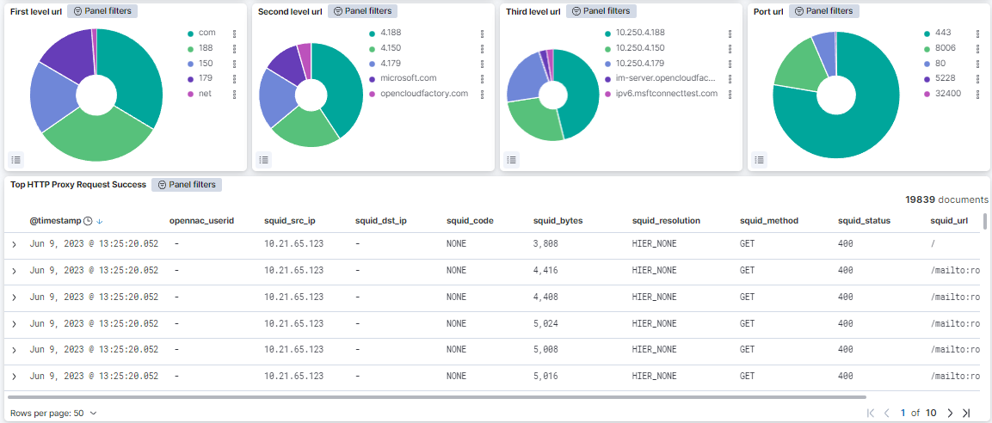Image resolution: width=992 pixels, height=423 pixels.
Task: Click the squid_bytes column header
Action: pyautogui.click(x=558, y=221)
